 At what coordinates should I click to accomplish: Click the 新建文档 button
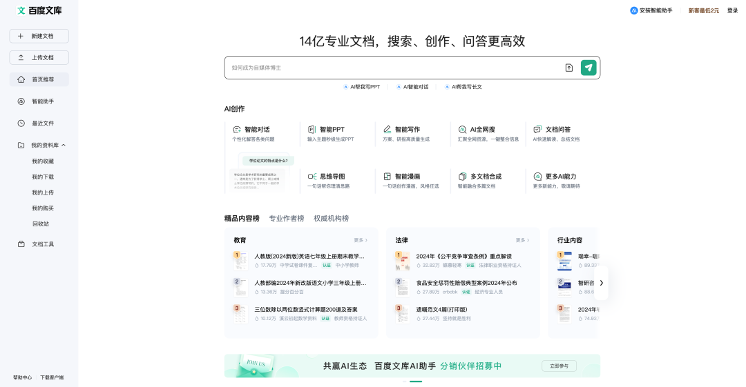tap(39, 36)
